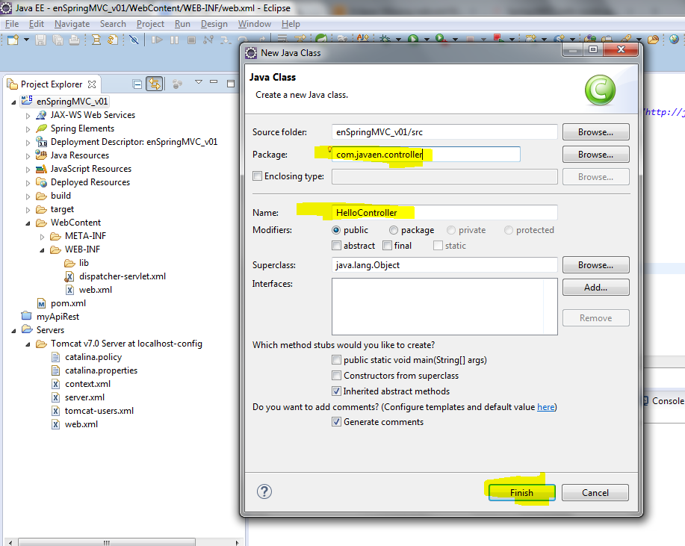Click the Disconnect debug toolbar icon
The height and width of the screenshot is (546, 685).
[208, 40]
